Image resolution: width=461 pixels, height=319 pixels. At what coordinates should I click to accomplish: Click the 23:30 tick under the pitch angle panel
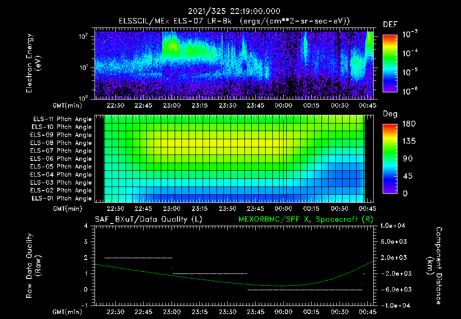(227, 209)
